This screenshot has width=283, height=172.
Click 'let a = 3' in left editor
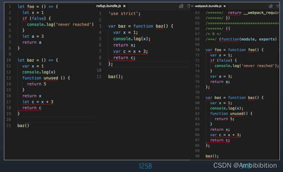tap(33, 36)
